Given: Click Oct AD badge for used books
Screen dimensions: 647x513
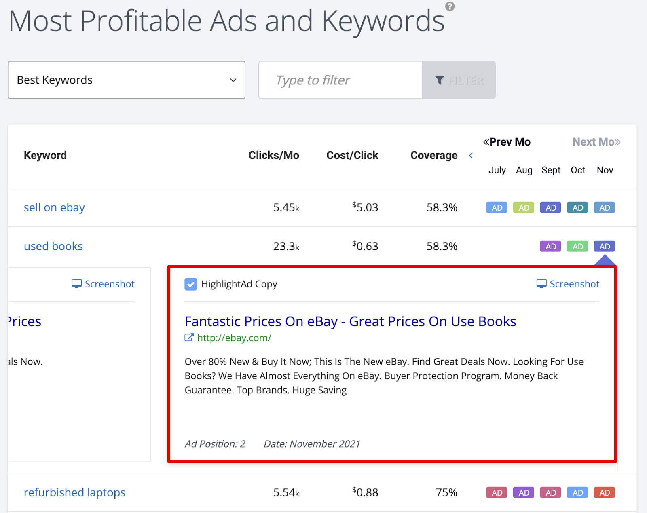Looking at the screenshot, I should click(x=577, y=247).
